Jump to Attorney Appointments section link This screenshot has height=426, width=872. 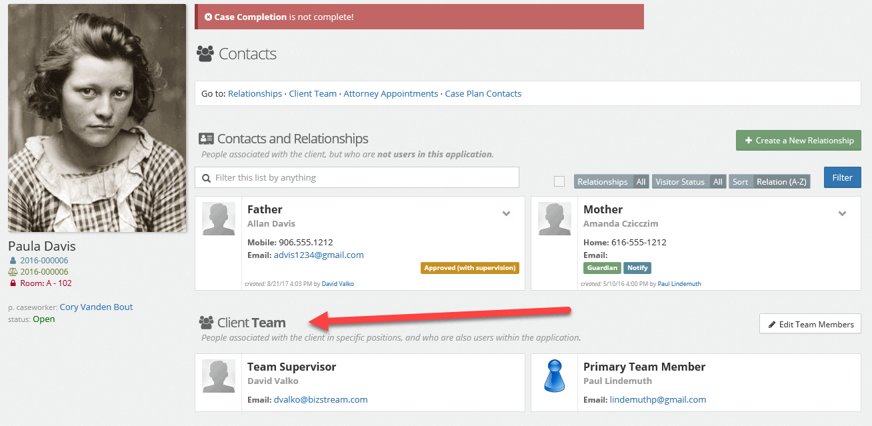pyautogui.click(x=391, y=94)
